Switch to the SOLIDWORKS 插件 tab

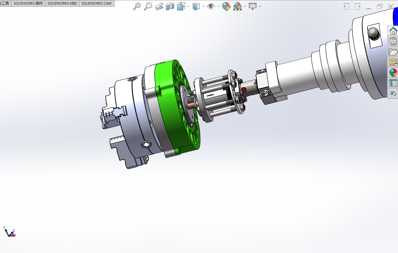pos(28,3)
